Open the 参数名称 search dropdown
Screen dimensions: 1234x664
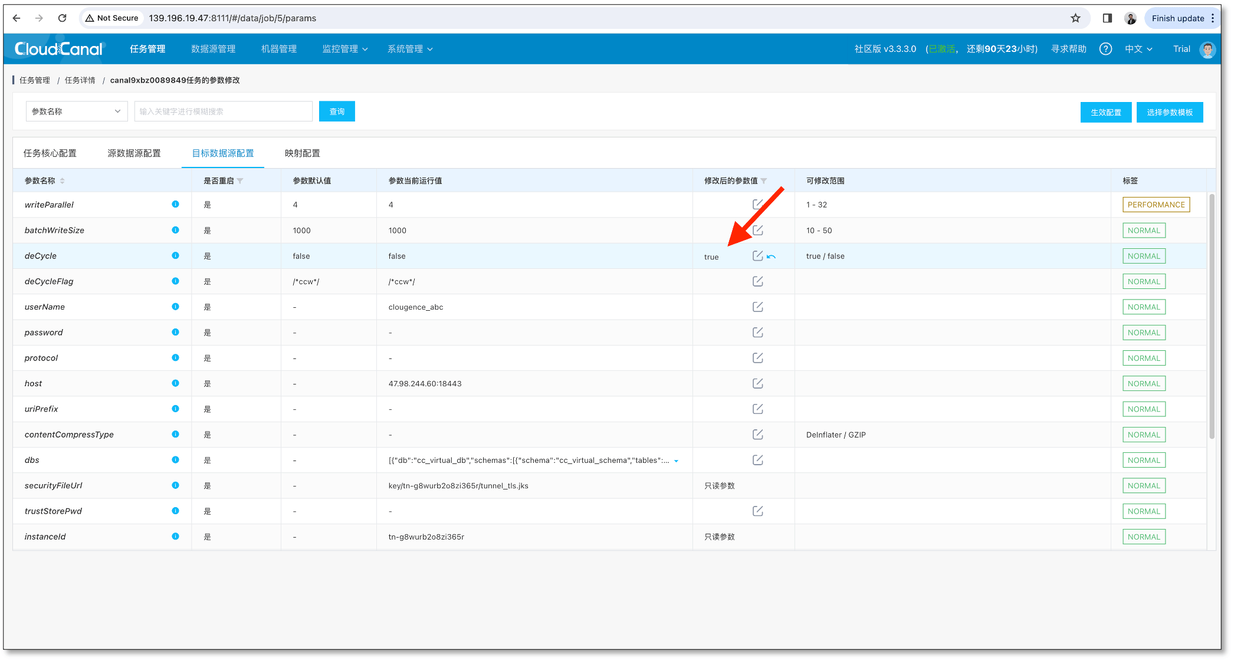(x=76, y=111)
